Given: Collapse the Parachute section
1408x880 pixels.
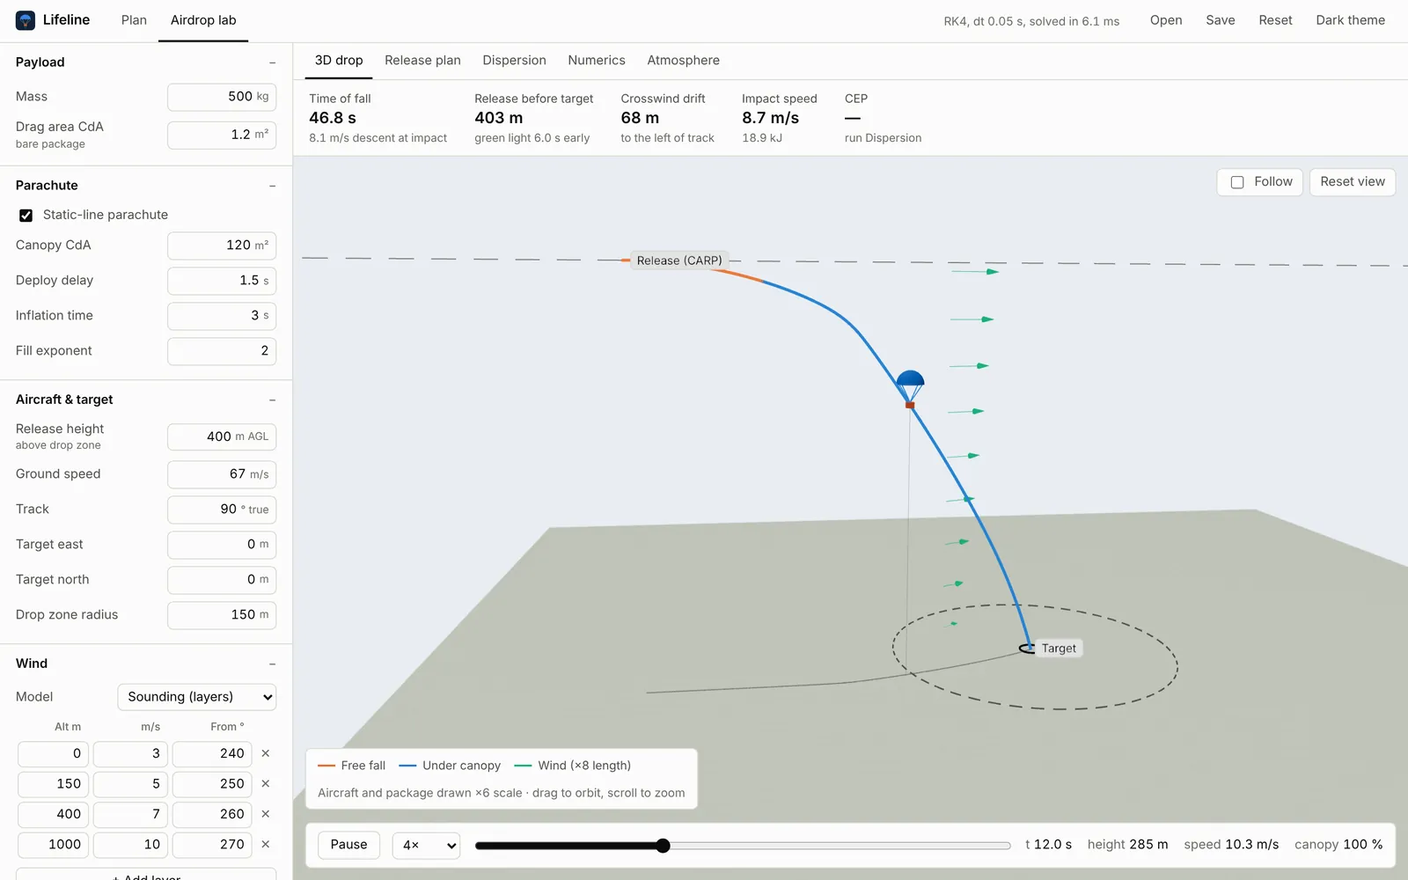Looking at the screenshot, I should tap(272, 186).
